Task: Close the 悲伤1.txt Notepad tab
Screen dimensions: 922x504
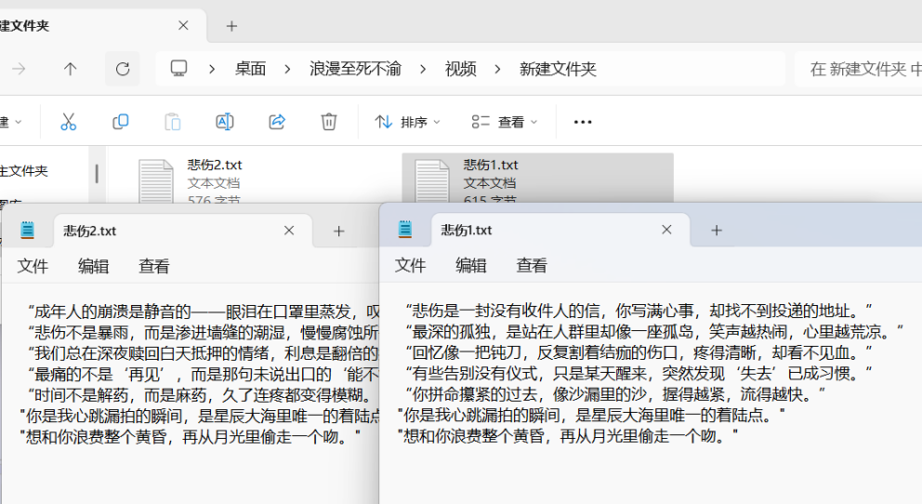Action: coord(666,230)
